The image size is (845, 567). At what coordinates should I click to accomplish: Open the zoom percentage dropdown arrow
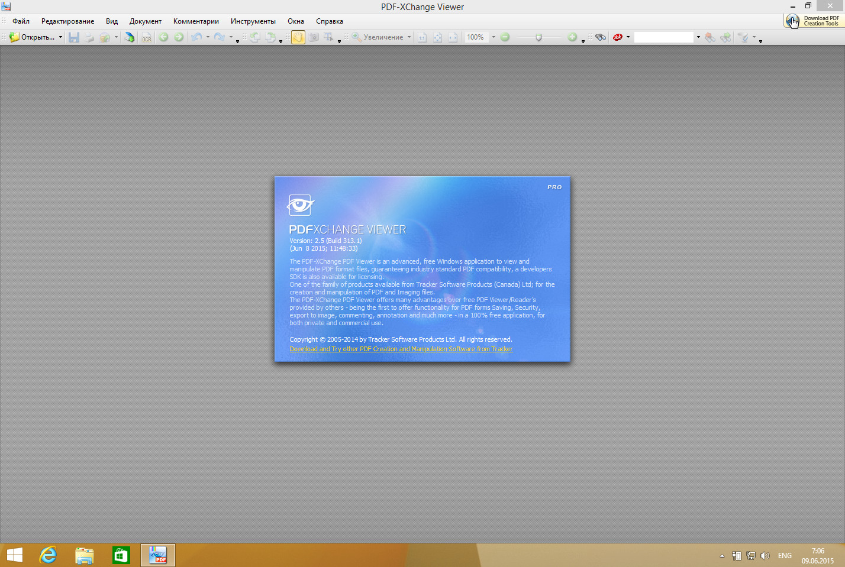pyautogui.click(x=494, y=37)
